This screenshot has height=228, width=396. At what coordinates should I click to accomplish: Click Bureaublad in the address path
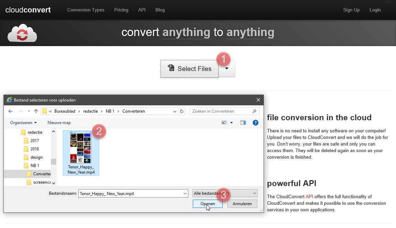(x=64, y=111)
